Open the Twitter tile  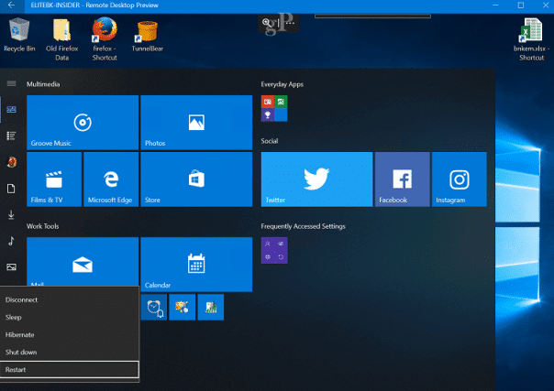coord(317,179)
